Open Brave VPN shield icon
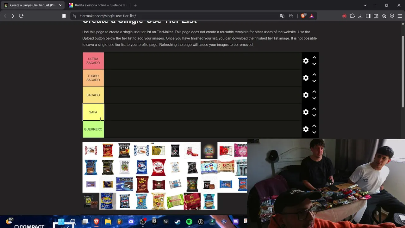Screen dimensions: 405x228 pos(392,16)
